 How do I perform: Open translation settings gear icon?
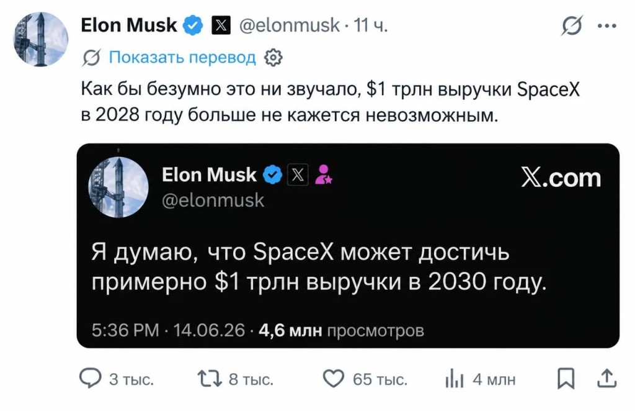273,58
